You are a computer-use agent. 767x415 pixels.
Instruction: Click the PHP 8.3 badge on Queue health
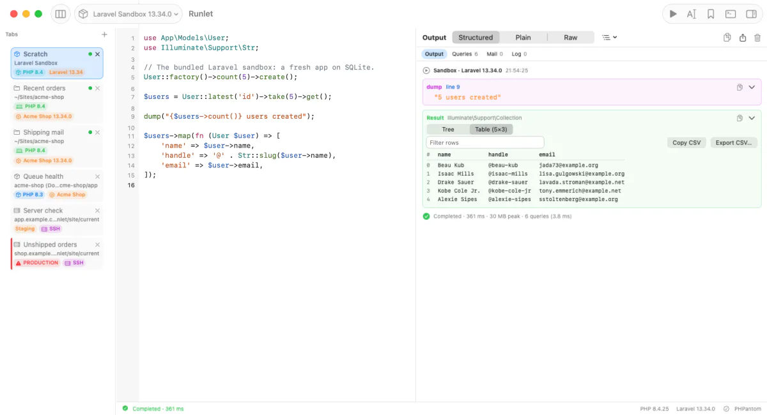(29, 195)
